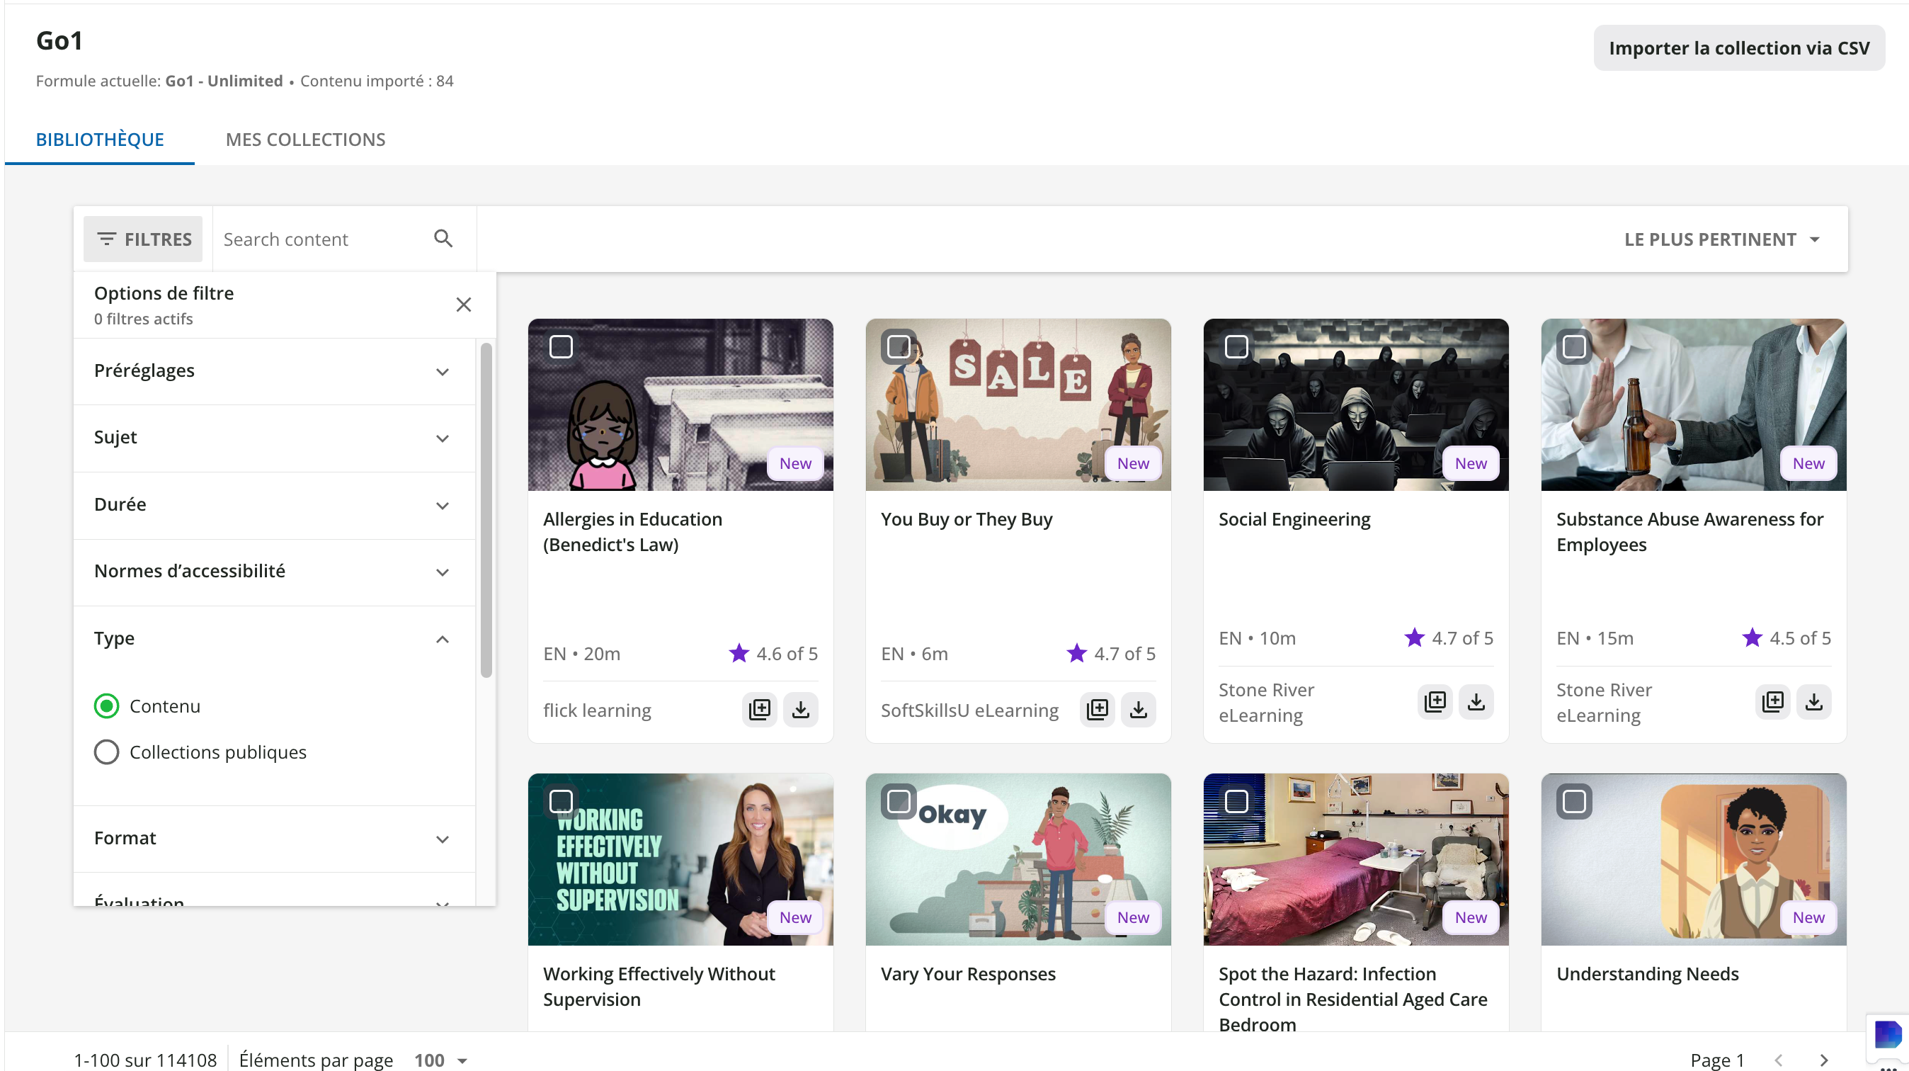Close the filter options panel

464,305
